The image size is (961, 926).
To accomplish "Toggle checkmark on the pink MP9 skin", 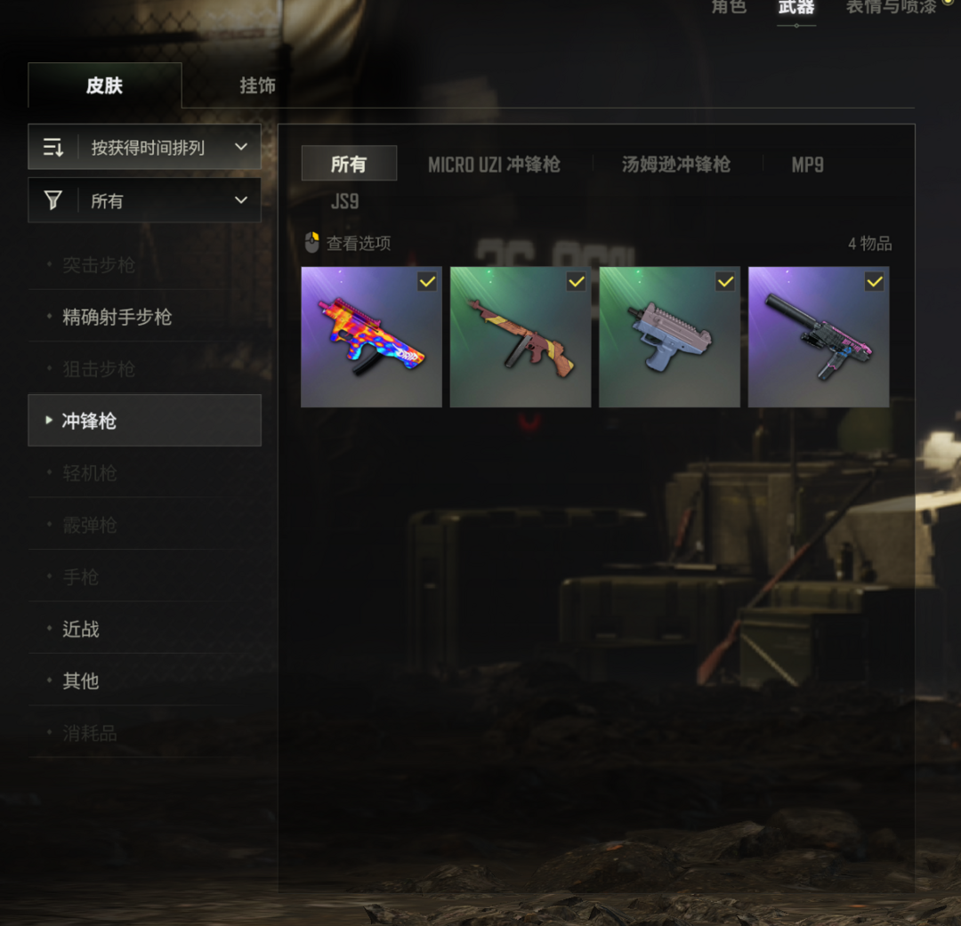I will point(874,281).
